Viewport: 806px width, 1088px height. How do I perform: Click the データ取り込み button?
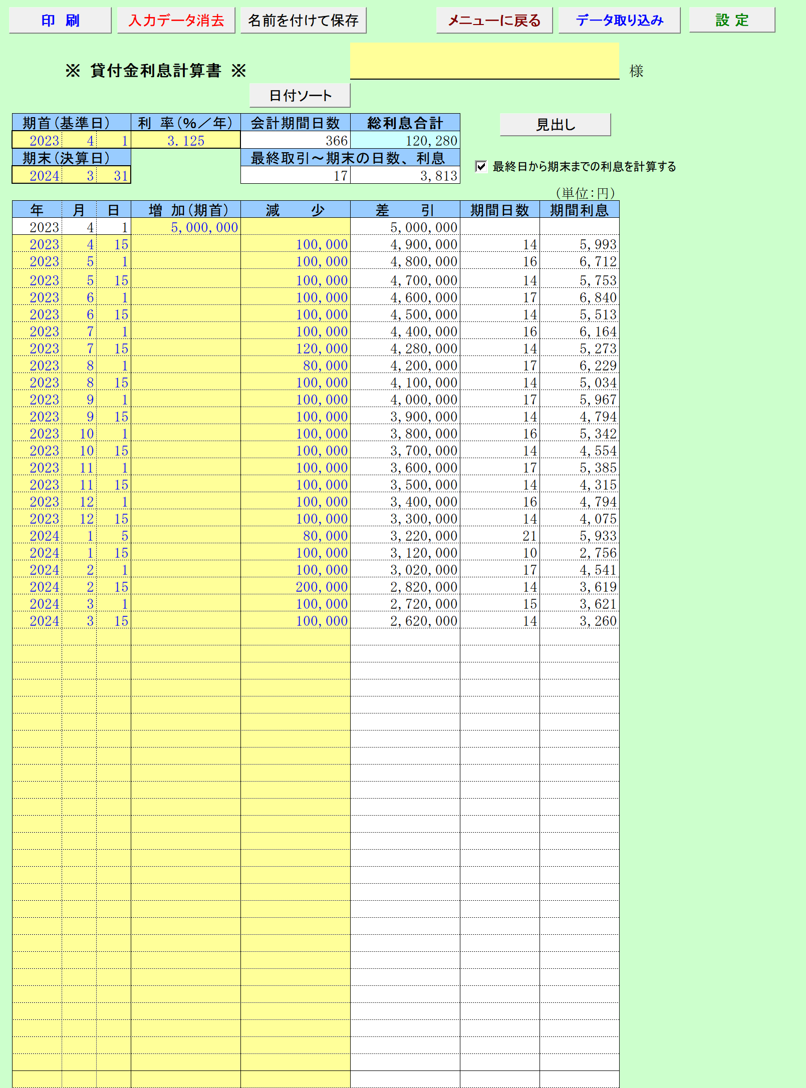[619, 21]
